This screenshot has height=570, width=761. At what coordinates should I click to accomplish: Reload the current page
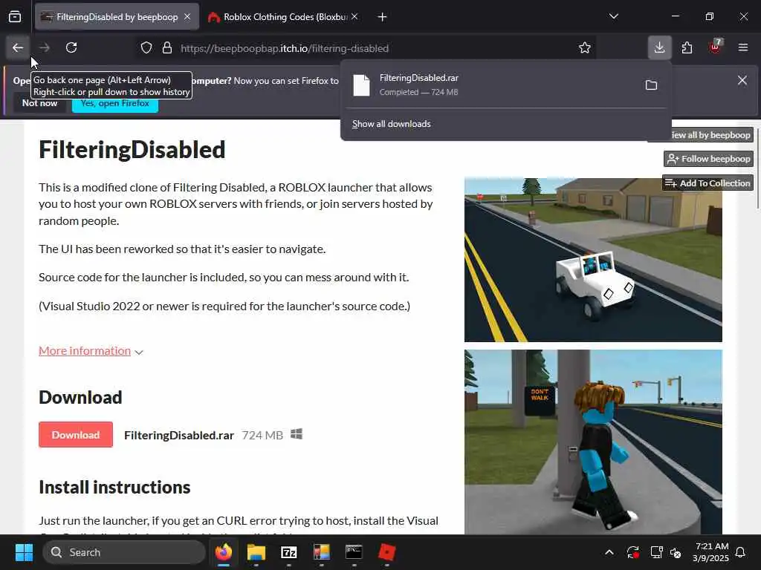click(x=71, y=47)
